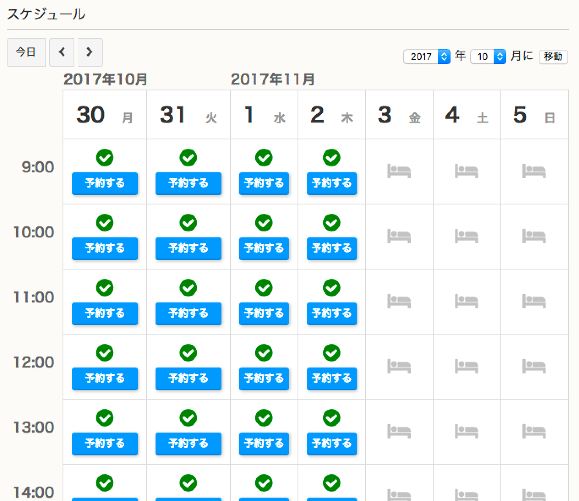Reserve the 13:00 slot on Monday 30
The width and height of the screenshot is (579, 501).
tap(105, 444)
